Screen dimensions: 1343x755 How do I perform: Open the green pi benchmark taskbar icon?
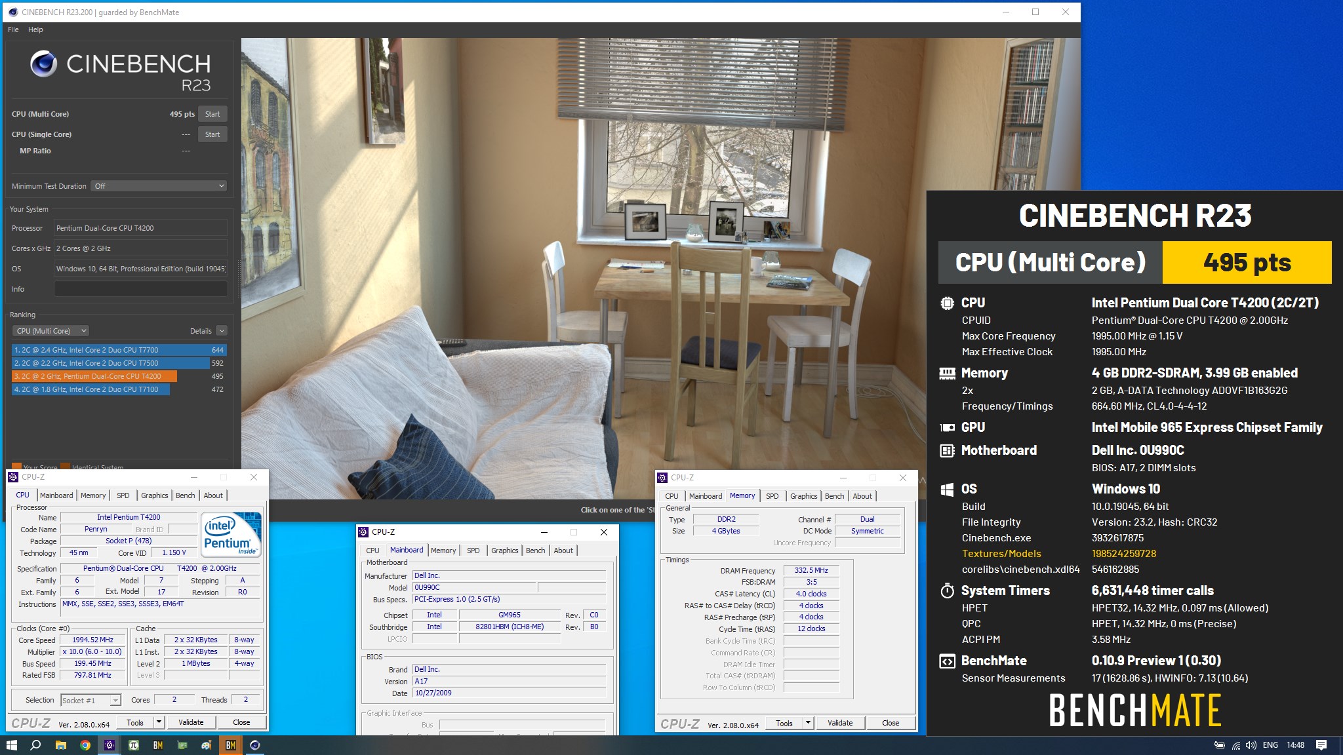[x=133, y=745]
